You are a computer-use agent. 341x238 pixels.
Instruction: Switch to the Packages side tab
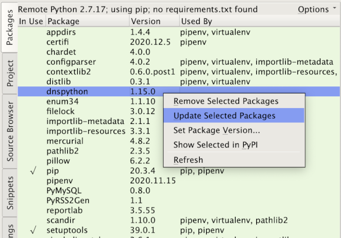pyautogui.click(x=9, y=28)
